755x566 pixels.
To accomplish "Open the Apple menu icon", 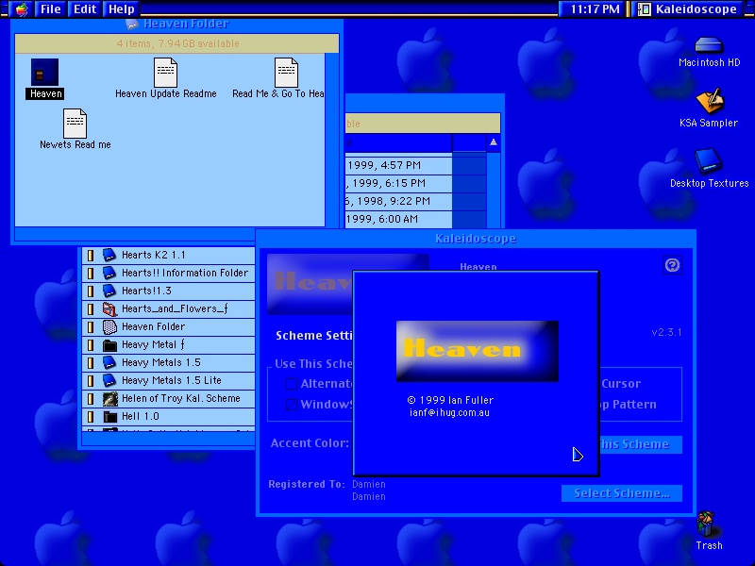I will pyautogui.click(x=21, y=8).
